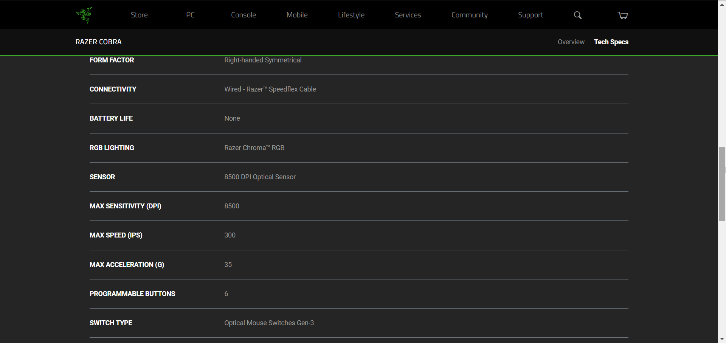Image resolution: width=726 pixels, height=343 pixels.
Task: Click the page scrollbar thumb
Action: tap(722, 184)
